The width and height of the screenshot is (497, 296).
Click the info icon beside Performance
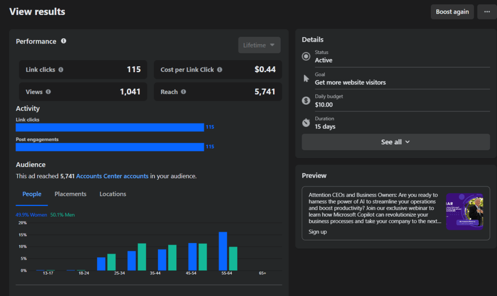pos(64,41)
